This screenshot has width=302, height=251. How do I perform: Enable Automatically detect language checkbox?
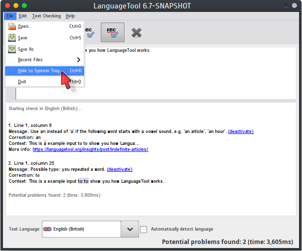coord(144,230)
